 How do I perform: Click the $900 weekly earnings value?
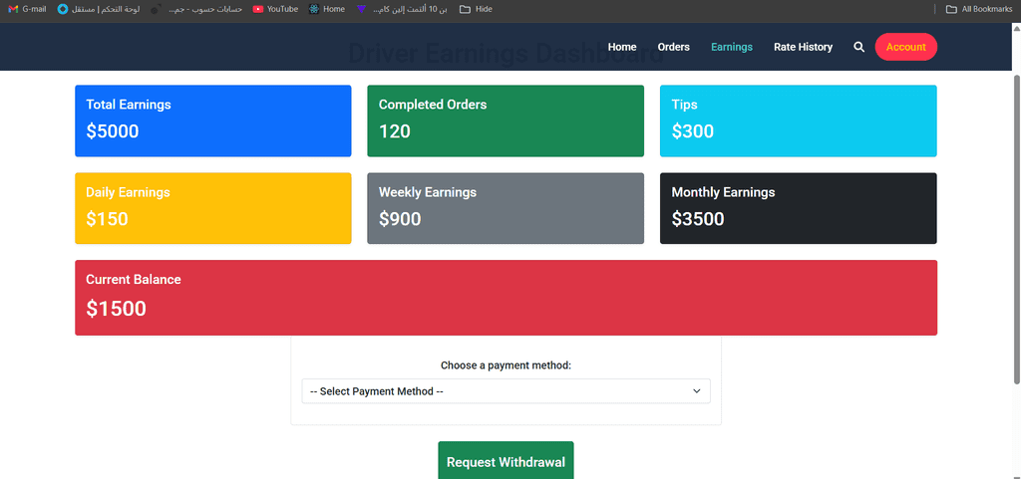400,219
